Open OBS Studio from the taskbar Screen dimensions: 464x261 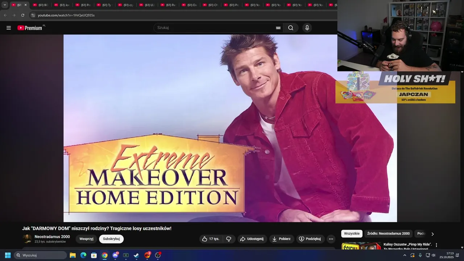tap(158, 255)
